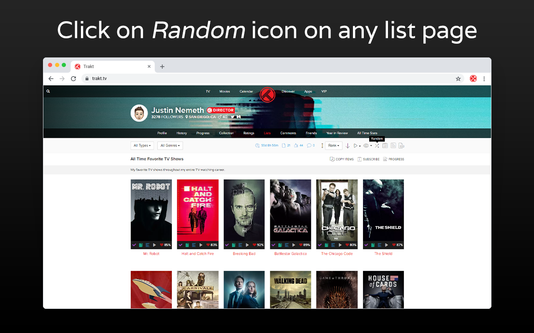
Task: Open a new tab with plus icon
Action: 162,67
